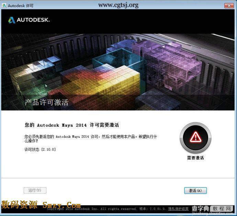
Task: Click the Maya 2014 许可需要激活 heading
Action: 72,125
